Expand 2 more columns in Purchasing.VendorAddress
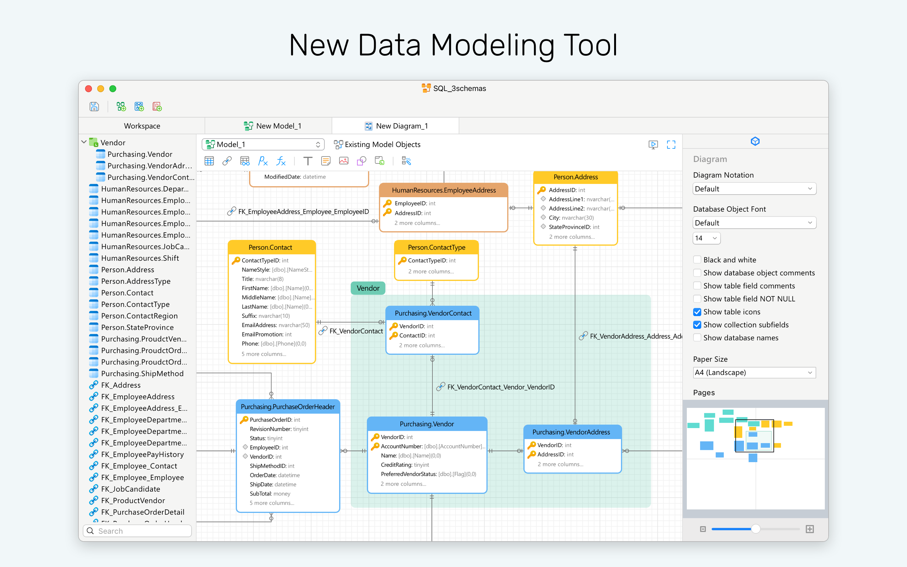Image resolution: width=907 pixels, height=567 pixels. click(560, 464)
